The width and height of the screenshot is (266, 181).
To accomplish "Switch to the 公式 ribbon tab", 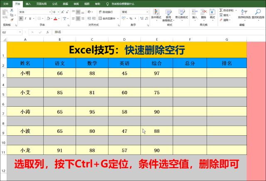I will (54, 4).
